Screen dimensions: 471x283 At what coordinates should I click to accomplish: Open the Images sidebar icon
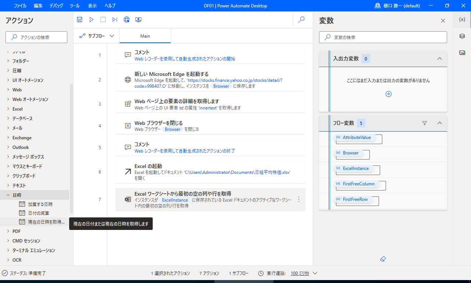[x=462, y=53]
